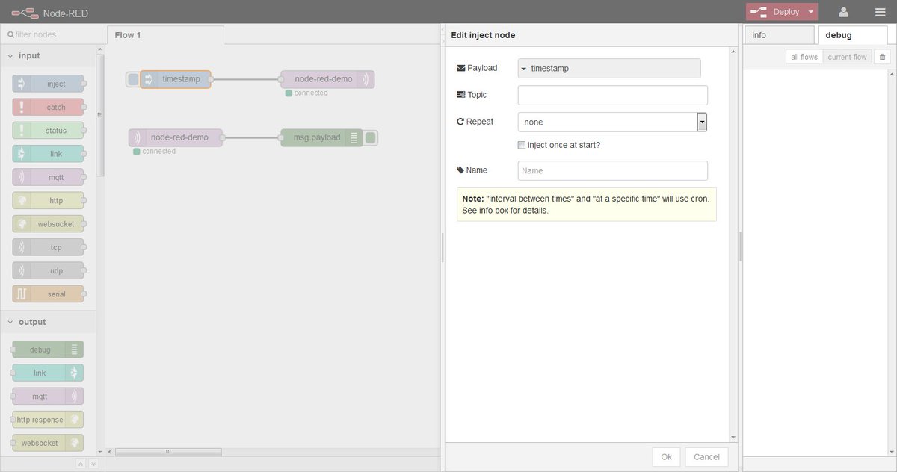897x472 pixels.
Task: Select the http response node
Action: (48, 420)
